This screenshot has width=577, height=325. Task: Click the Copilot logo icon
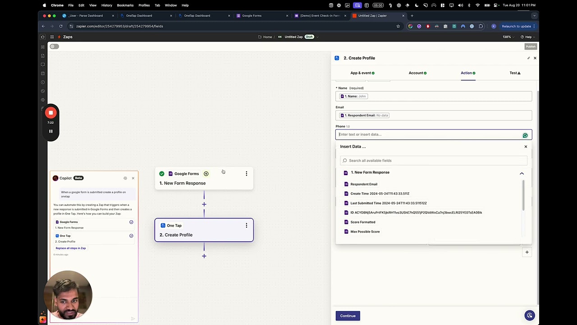(x=55, y=178)
